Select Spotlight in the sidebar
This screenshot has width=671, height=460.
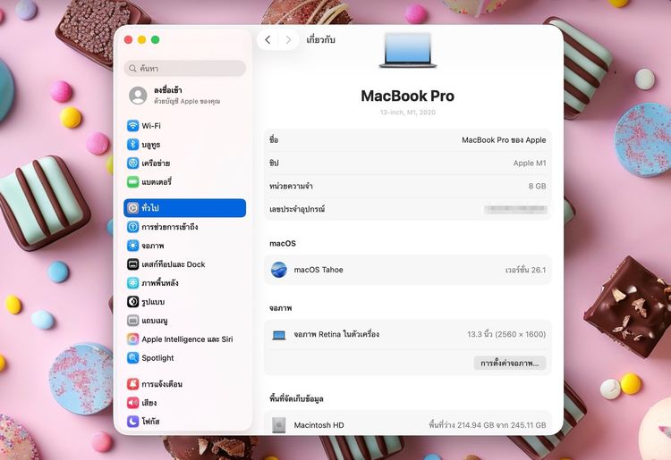pos(157,358)
